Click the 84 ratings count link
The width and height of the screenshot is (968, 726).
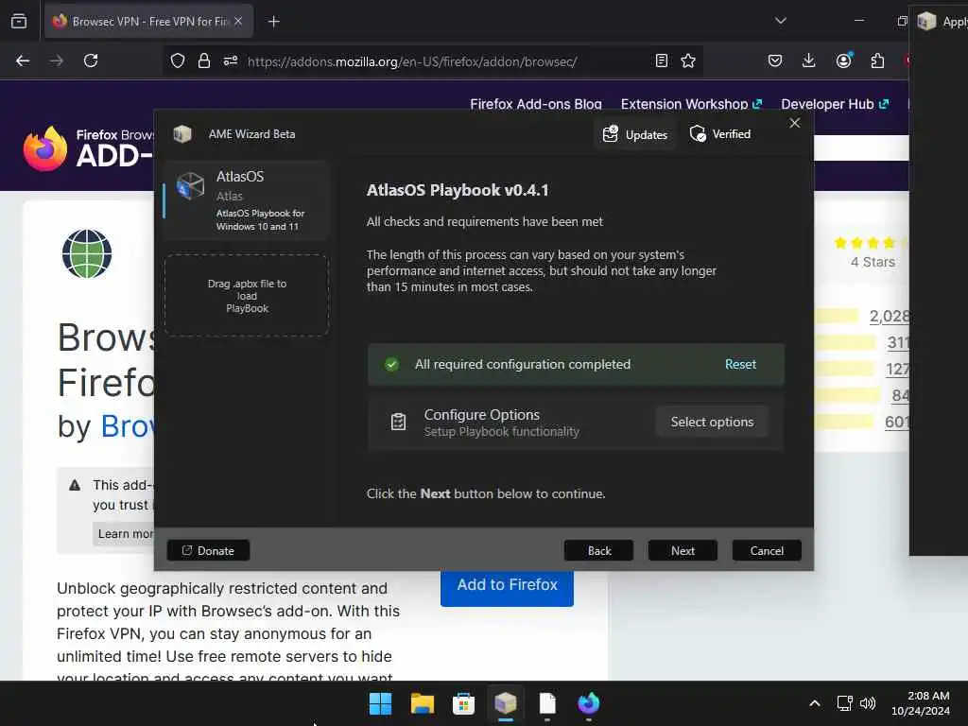[x=900, y=395]
